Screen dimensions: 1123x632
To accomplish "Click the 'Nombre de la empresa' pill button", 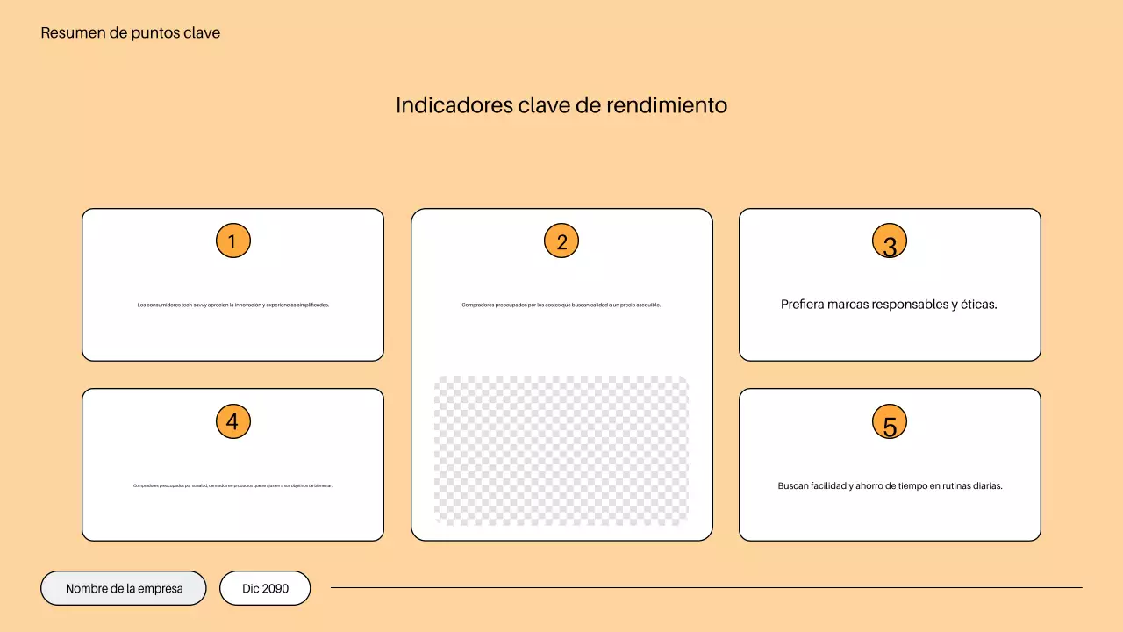I will [x=123, y=588].
